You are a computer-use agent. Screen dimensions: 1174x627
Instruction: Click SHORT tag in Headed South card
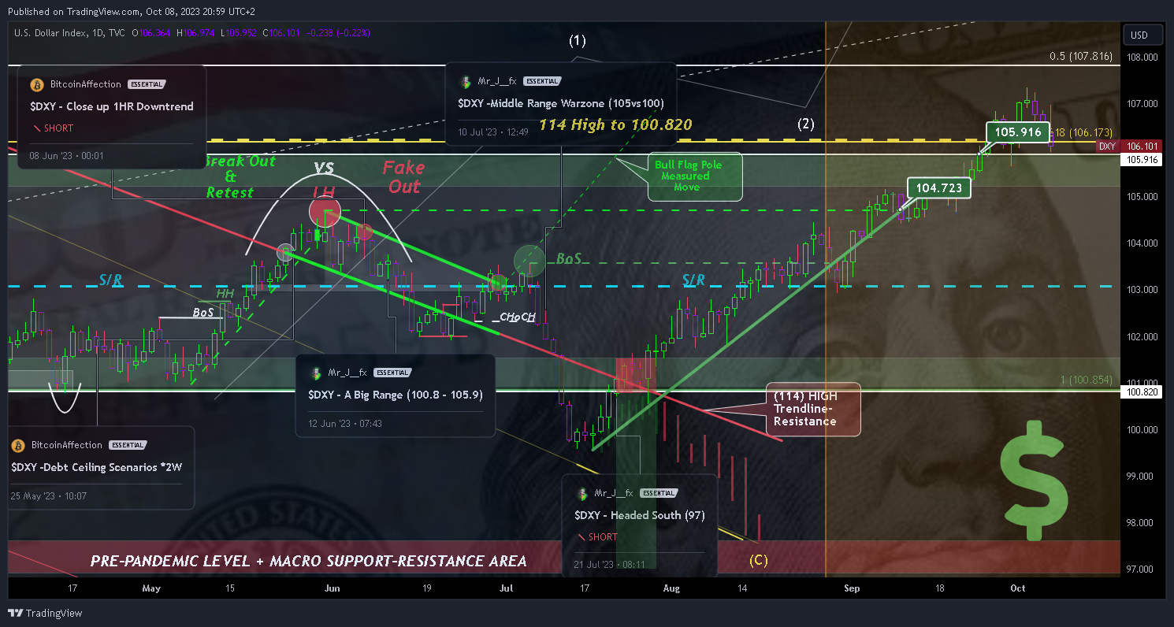pyautogui.click(x=597, y=537)
